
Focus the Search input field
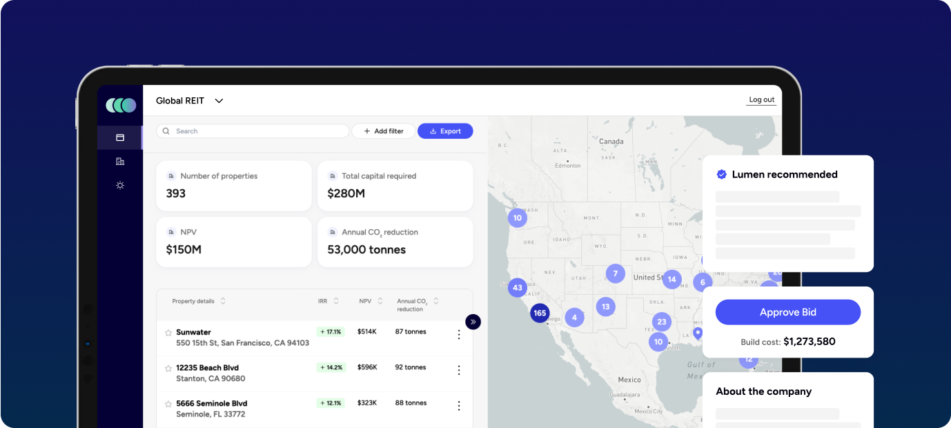(x=253, y=131)
